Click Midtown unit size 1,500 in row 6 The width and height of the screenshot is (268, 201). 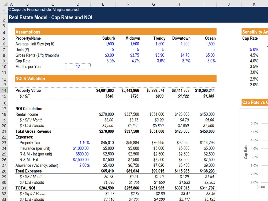(x=135, y=44)
